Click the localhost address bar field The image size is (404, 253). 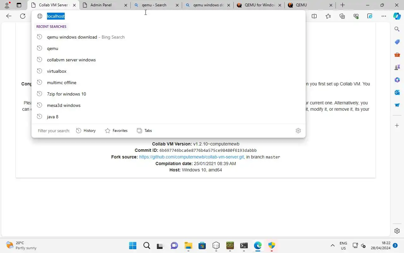169,16
